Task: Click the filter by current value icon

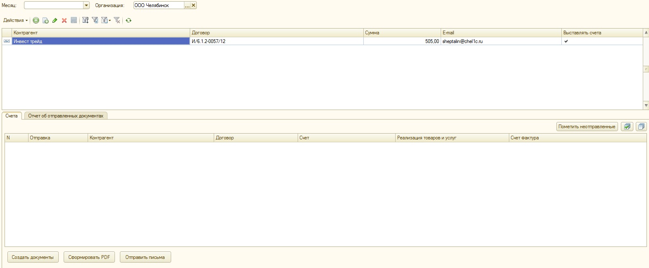Action: [x=95, y=20]
